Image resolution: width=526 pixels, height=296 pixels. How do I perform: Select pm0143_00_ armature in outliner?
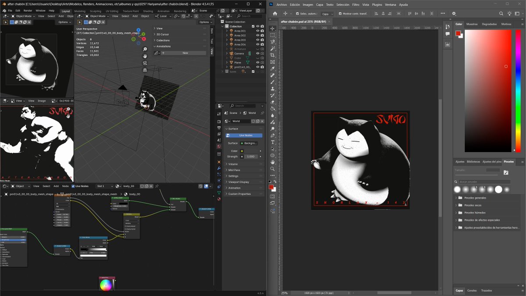coord(242,67)
